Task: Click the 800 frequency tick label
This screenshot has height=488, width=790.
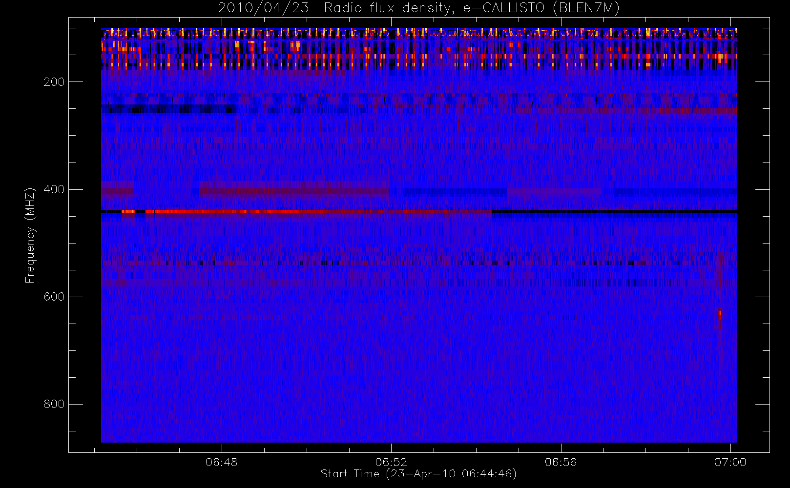Action: point(54,404)
